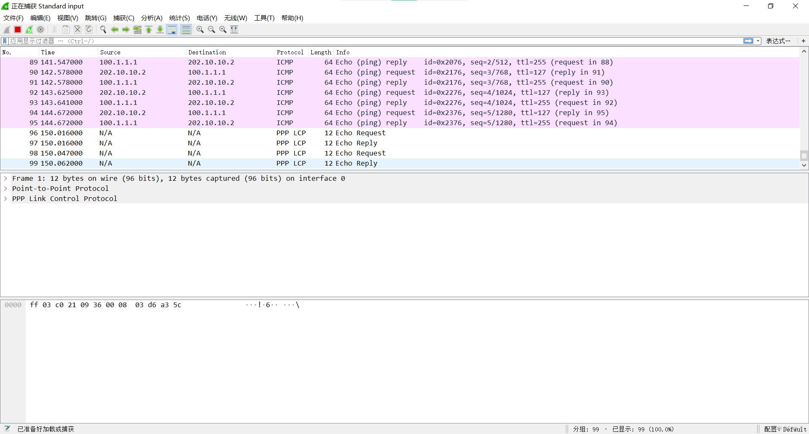Open the 工具(T) menu

264,18
